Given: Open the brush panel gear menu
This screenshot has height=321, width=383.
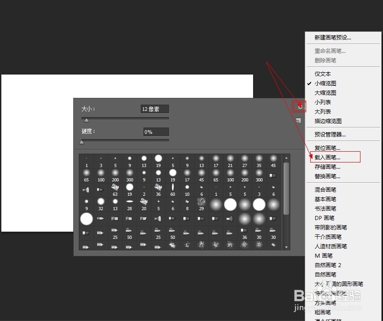Looking at the screenshot, I should tap(299, 106).
